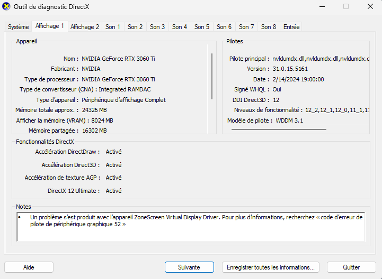Image resolution: width=382 pixels, height=279 pixels.
Task: Click the Signé WHQL value Oui
Action: coord(277,89)
